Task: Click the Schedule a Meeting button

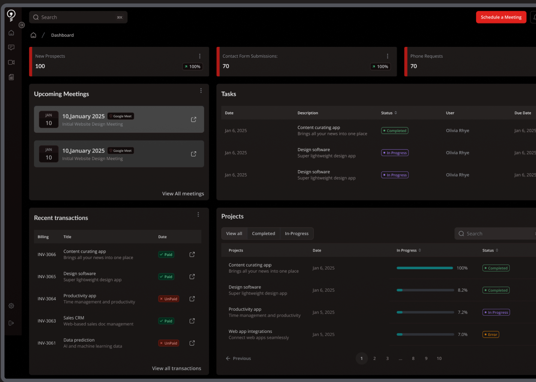Action: click(501, 17)
